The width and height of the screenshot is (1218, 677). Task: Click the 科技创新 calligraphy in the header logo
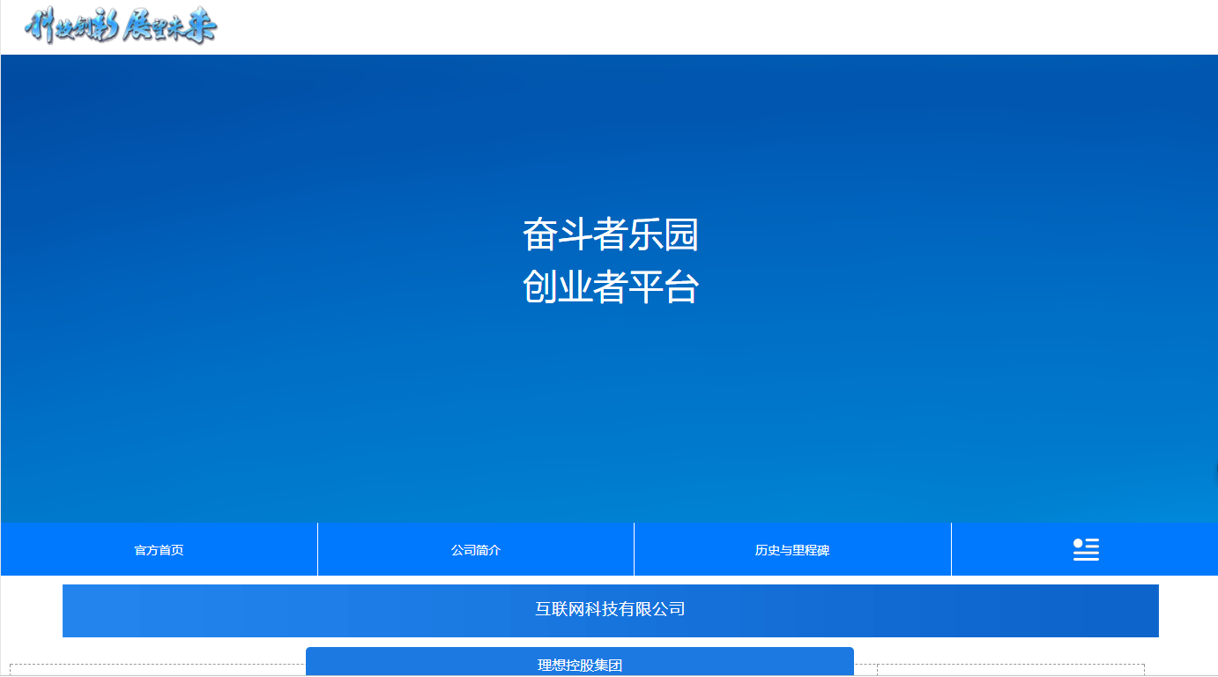pyautogui.click(x=71, y=27)
